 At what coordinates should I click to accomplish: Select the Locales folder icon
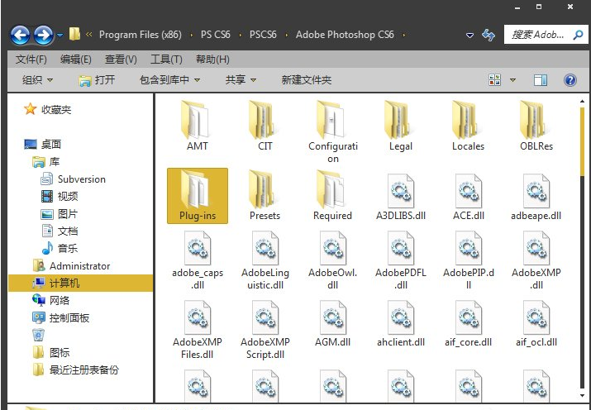466,120
